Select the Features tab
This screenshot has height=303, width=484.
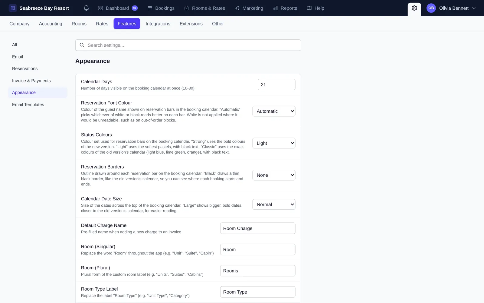[x=127, y=24]
